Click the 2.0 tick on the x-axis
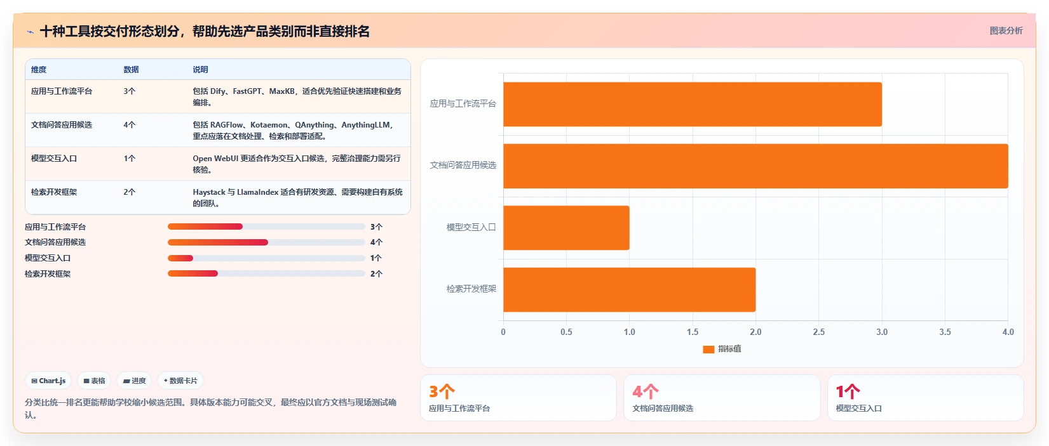1049x446 pixels. 755,332
